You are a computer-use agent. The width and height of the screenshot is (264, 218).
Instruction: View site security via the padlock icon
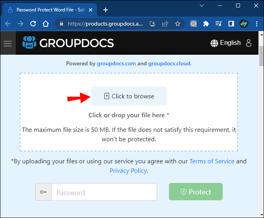[x=61, y=24]
